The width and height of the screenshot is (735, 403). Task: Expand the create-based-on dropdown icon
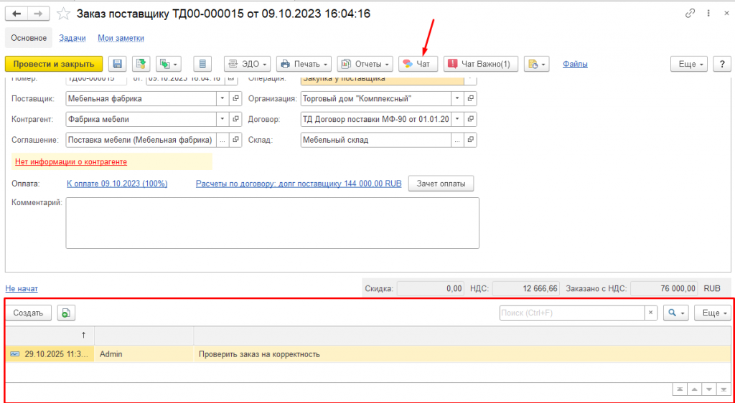[x=168, y=64]
